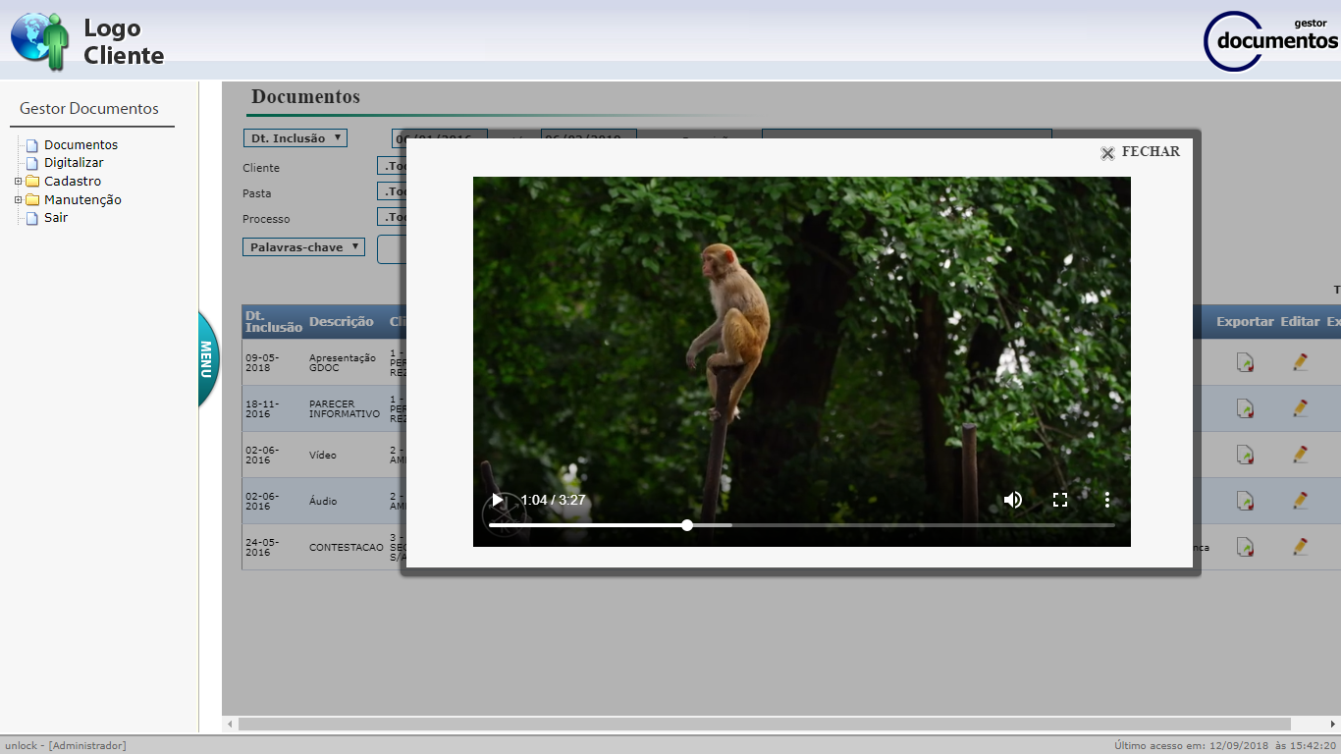Mute the video using the speaker icon
Viewport: 1341px width, 754px height.
[x=1013, y=500]
